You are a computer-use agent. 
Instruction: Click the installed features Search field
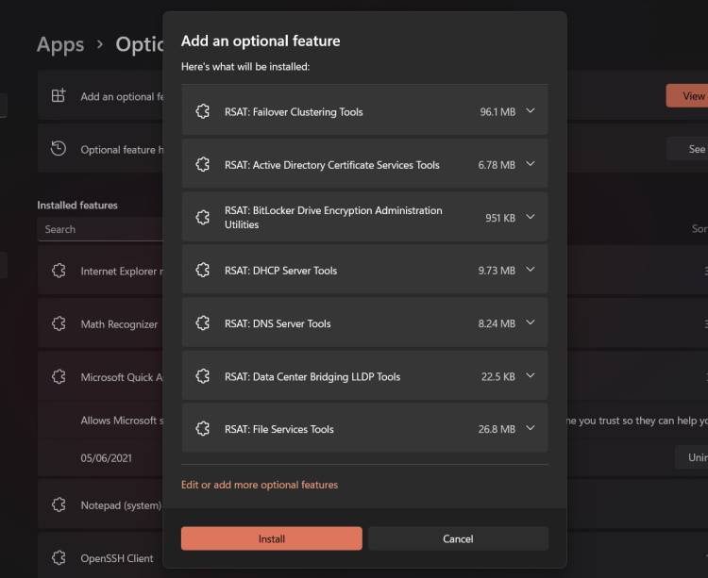(x=100, y=229)
